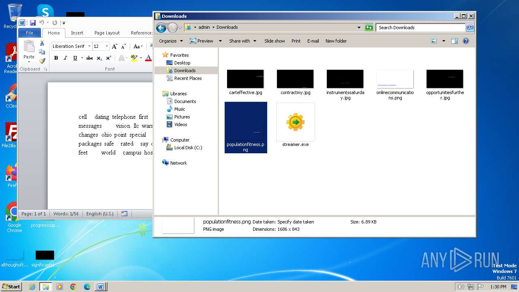
Task: Apply subscript formatting
Action: [x=99, y=58]
